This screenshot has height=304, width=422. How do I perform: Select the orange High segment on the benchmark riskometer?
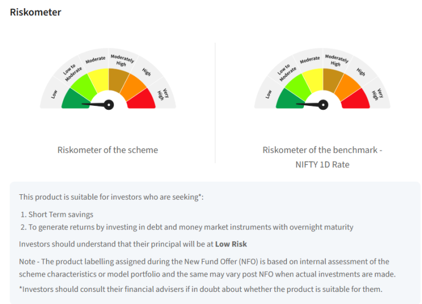coord(348,86)
